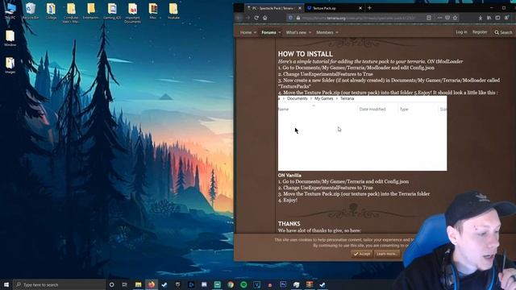The image size is (516, 290).
Task: Select the Entertainment folder on desktop
Action: 91,10
